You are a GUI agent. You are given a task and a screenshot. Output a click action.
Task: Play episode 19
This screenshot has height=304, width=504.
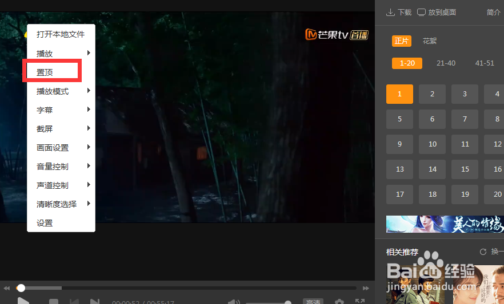coord(465,194)
